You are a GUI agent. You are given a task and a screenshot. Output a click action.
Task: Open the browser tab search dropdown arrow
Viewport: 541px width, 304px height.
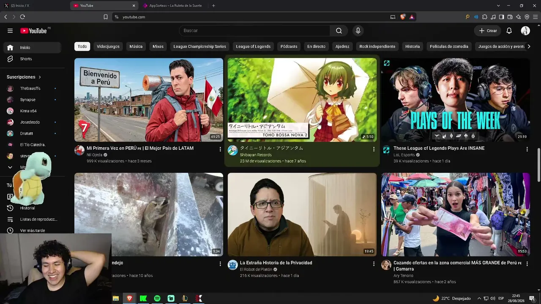(498, 5)
